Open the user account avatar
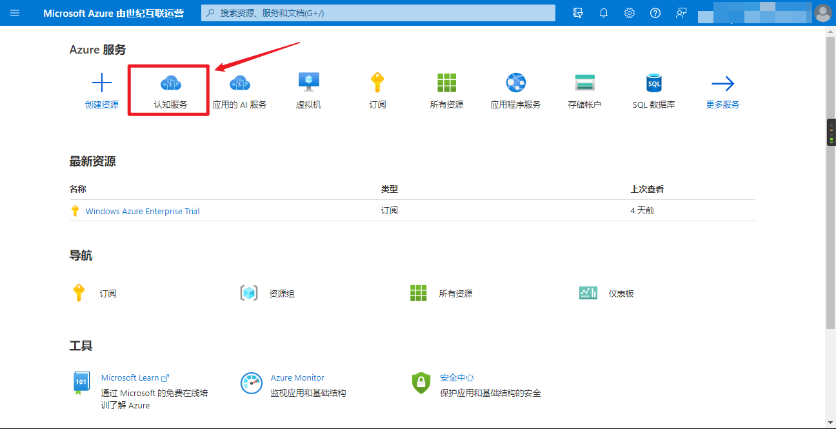The height and width of the screenshot is (429, 836). click(822, 13)
